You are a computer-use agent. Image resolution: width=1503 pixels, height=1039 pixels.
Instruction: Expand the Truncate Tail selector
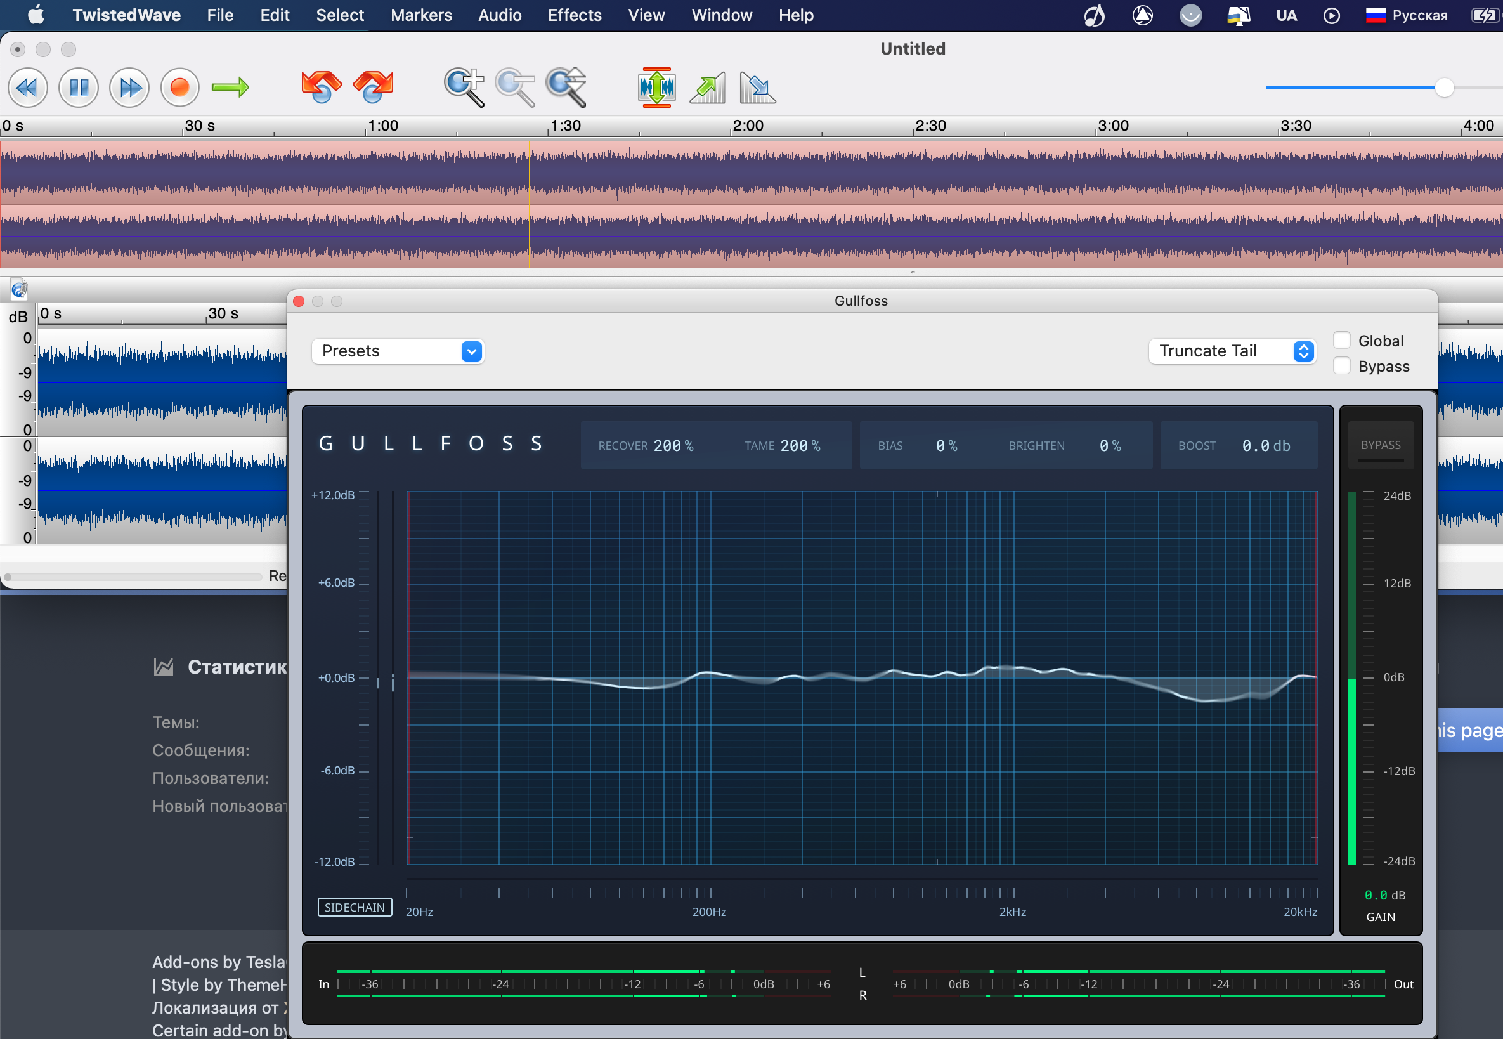1232,351
